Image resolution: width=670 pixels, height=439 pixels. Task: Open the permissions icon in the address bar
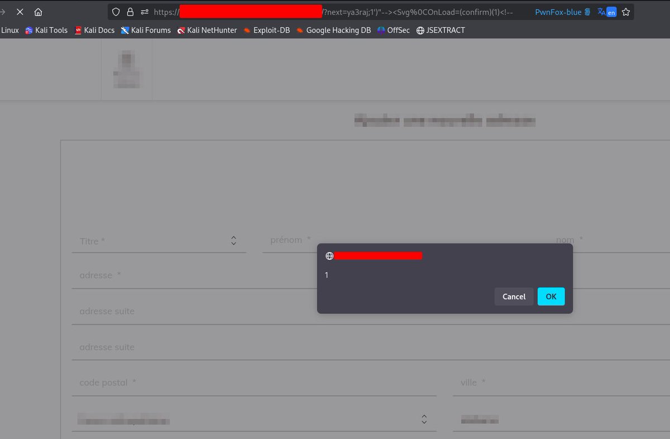145,12
